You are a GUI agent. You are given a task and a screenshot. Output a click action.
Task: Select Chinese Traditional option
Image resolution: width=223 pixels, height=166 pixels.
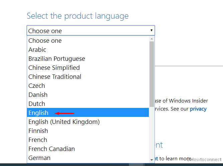click(x=88, y=77)
